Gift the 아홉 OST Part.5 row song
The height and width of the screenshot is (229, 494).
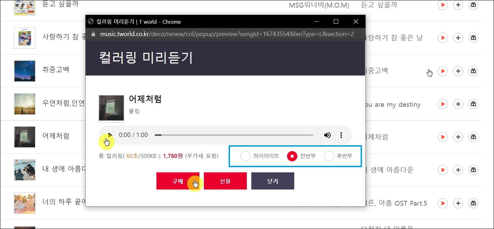pos(473,203)
